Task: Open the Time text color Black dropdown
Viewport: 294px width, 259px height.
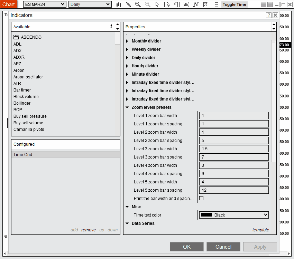Action: tap(234, 215)
